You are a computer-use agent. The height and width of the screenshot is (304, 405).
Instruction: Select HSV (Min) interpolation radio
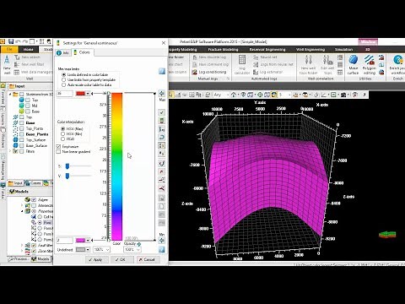click(63, 134)
